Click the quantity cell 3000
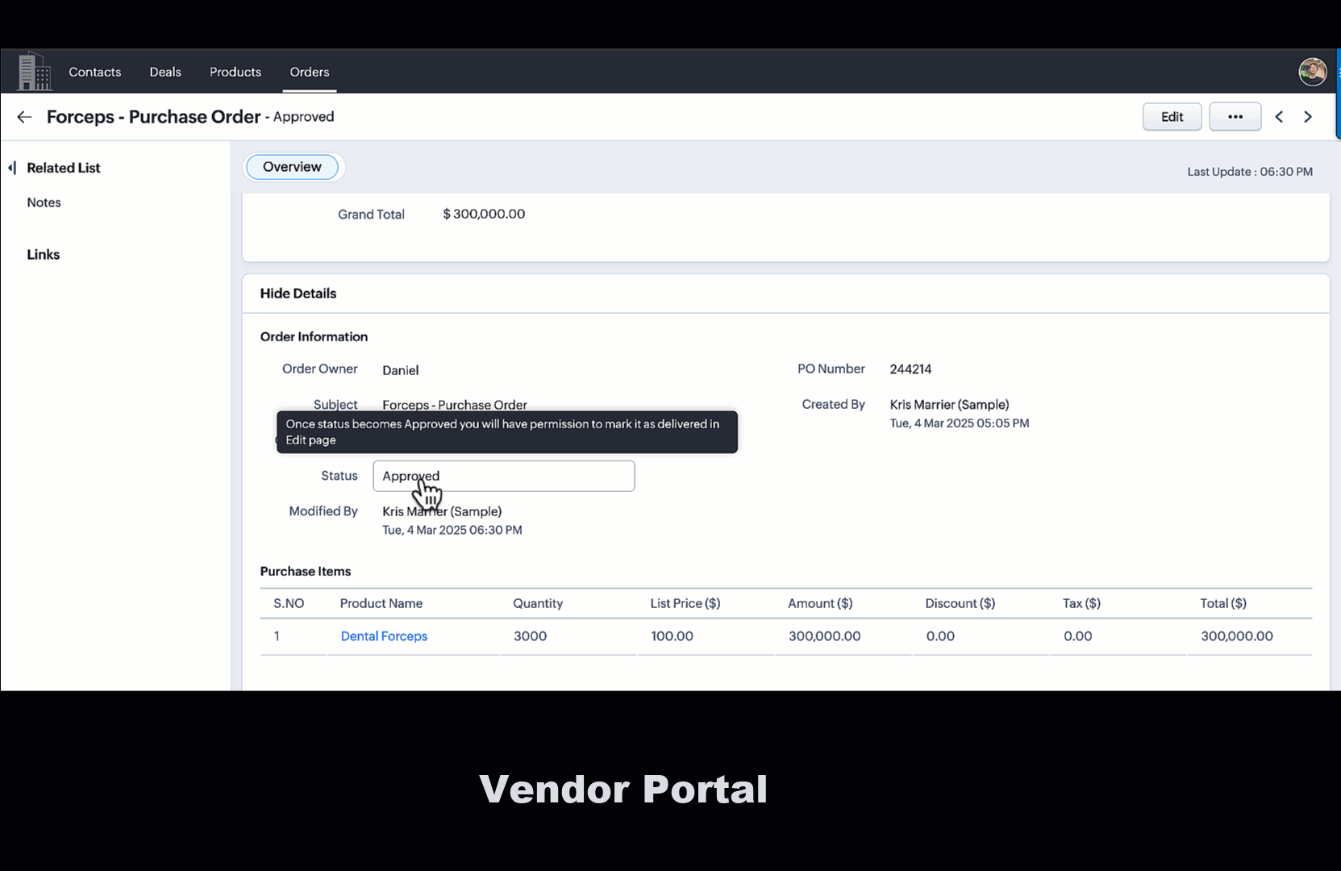 [x=530, y=636]
